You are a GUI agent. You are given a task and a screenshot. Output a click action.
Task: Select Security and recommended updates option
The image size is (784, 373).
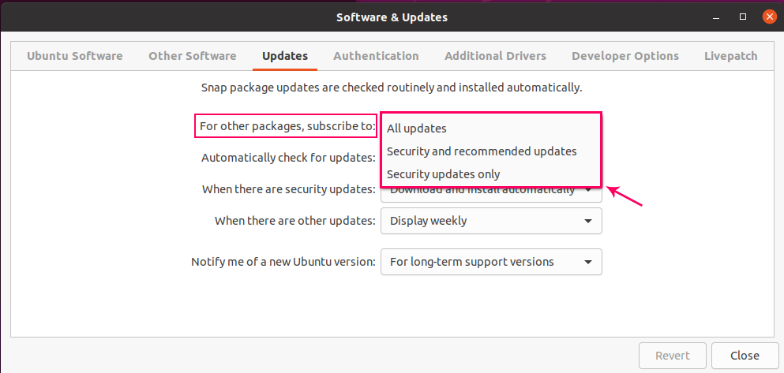(482, 151)
